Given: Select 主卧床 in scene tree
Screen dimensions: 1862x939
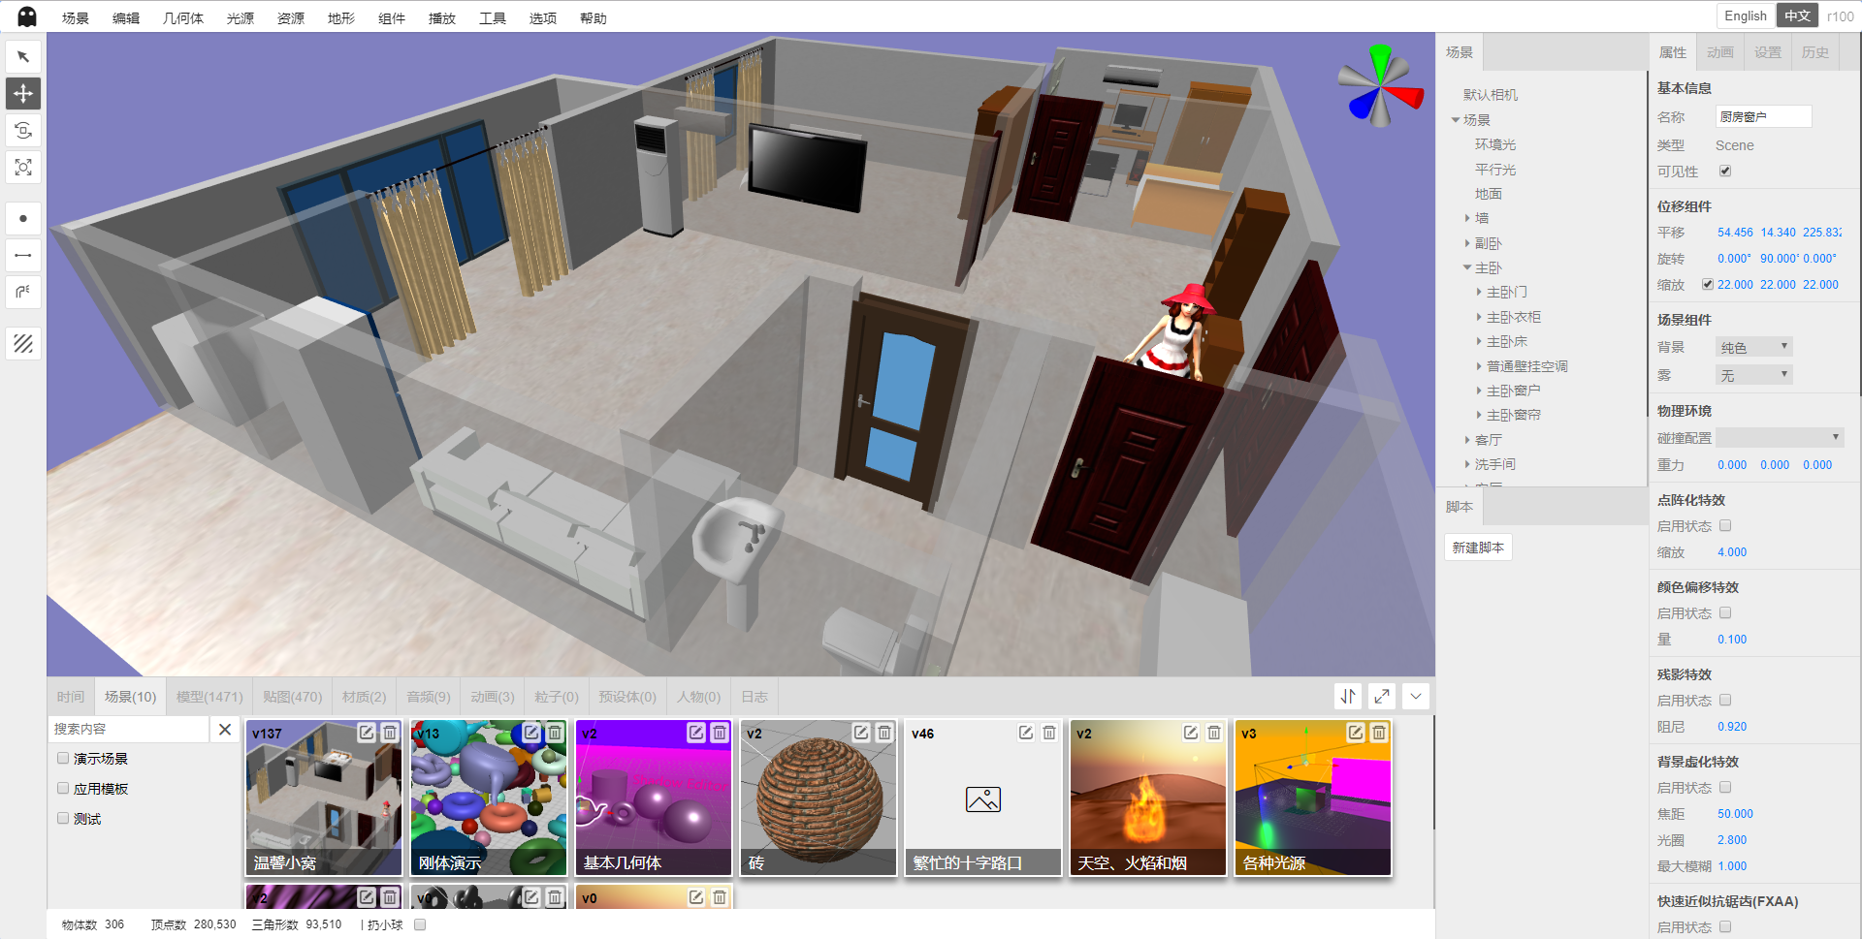Looking at the screenshot, I should tap(1507, 341).
